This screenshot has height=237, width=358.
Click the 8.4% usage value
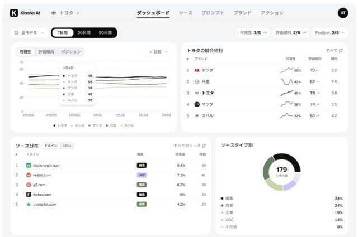(181, 165)
